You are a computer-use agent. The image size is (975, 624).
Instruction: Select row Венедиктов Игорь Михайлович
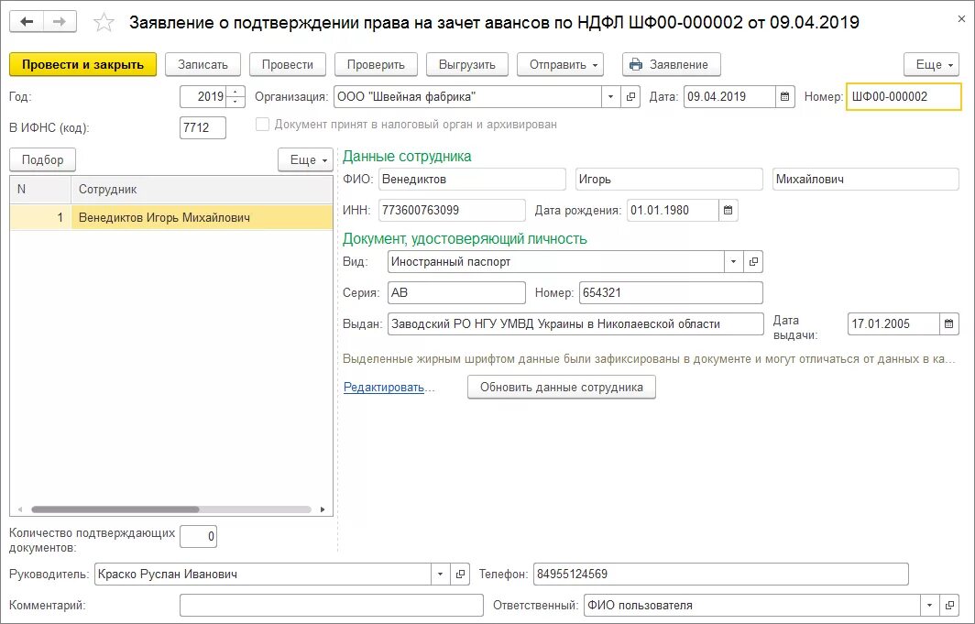coord(171,217)
